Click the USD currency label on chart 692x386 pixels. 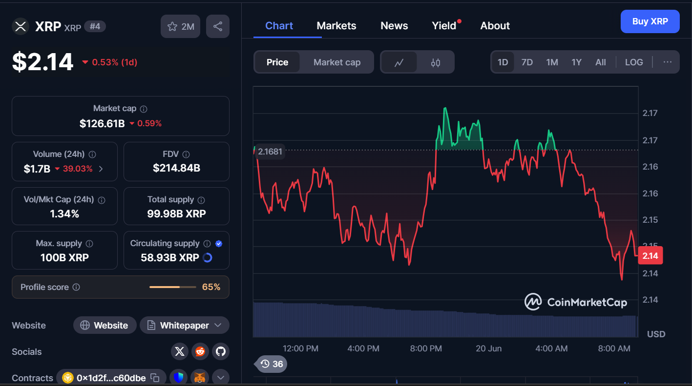[656, 334]
